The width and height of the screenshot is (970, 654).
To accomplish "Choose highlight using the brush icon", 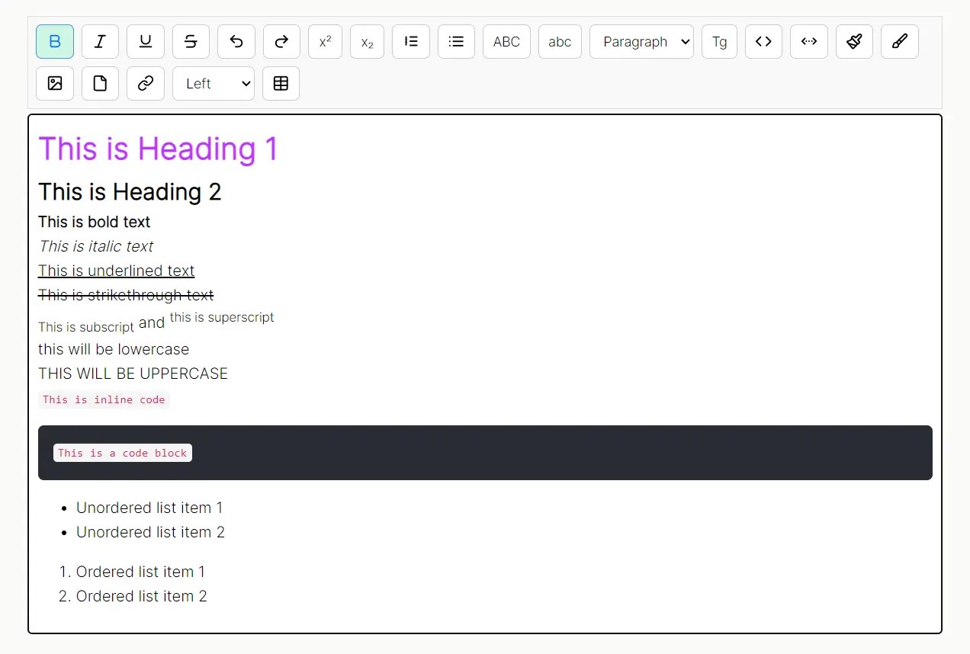I will click(x=900, y=42).
